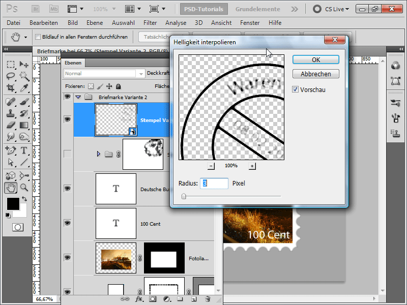Image resolution: width=407 pixels, height=305 pixels.
Task: Toggle lock transparent pixels
Action: coord(91,86)
